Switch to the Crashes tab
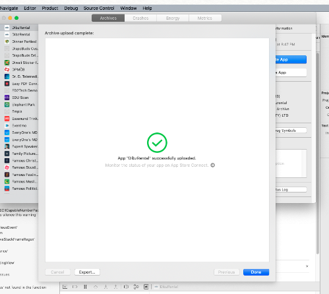Image resolution: width=329 pixels, height=294 pixels. 140,18
